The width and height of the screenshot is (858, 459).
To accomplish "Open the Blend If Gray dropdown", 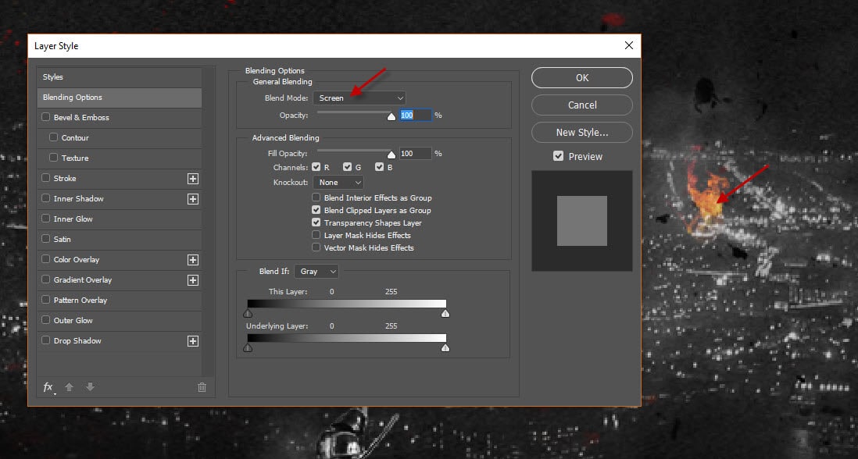I will 316,271.
